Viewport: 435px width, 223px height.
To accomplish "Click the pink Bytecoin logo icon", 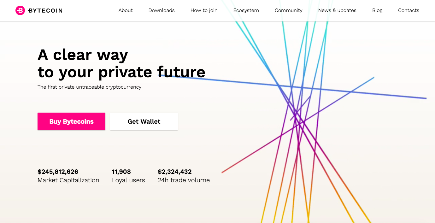I will point(20,10).
